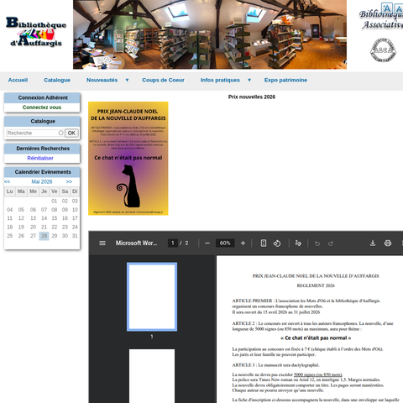The width and height of the screenshot is (403, 403).
Task: Click the REGLEMENT 2026 heading in PDF
Action: click(x=316, y=285)
